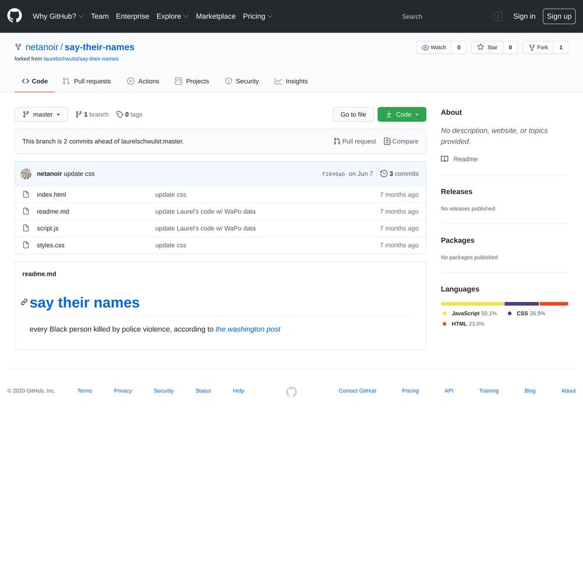Expand the Why GitHub? dropdown

point(58,16)
